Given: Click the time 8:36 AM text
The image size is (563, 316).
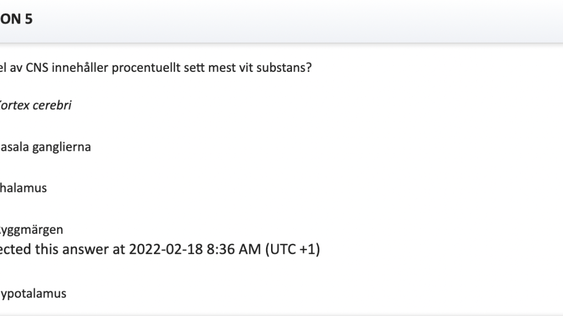Looking at the screenshot, I should click(234, 250).
